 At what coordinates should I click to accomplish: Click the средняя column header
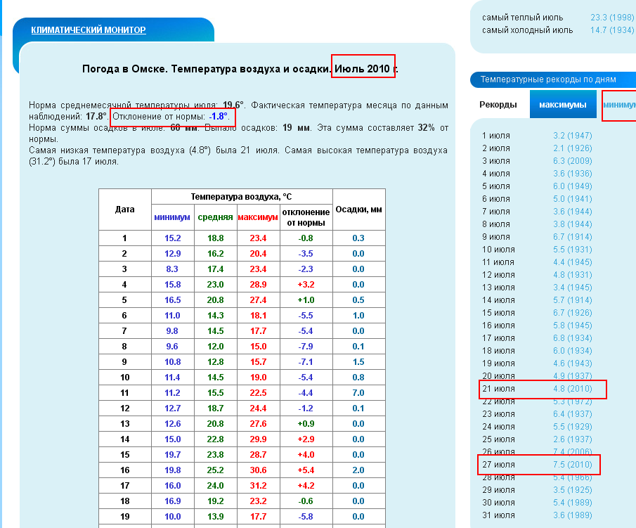tap(215, 217)
